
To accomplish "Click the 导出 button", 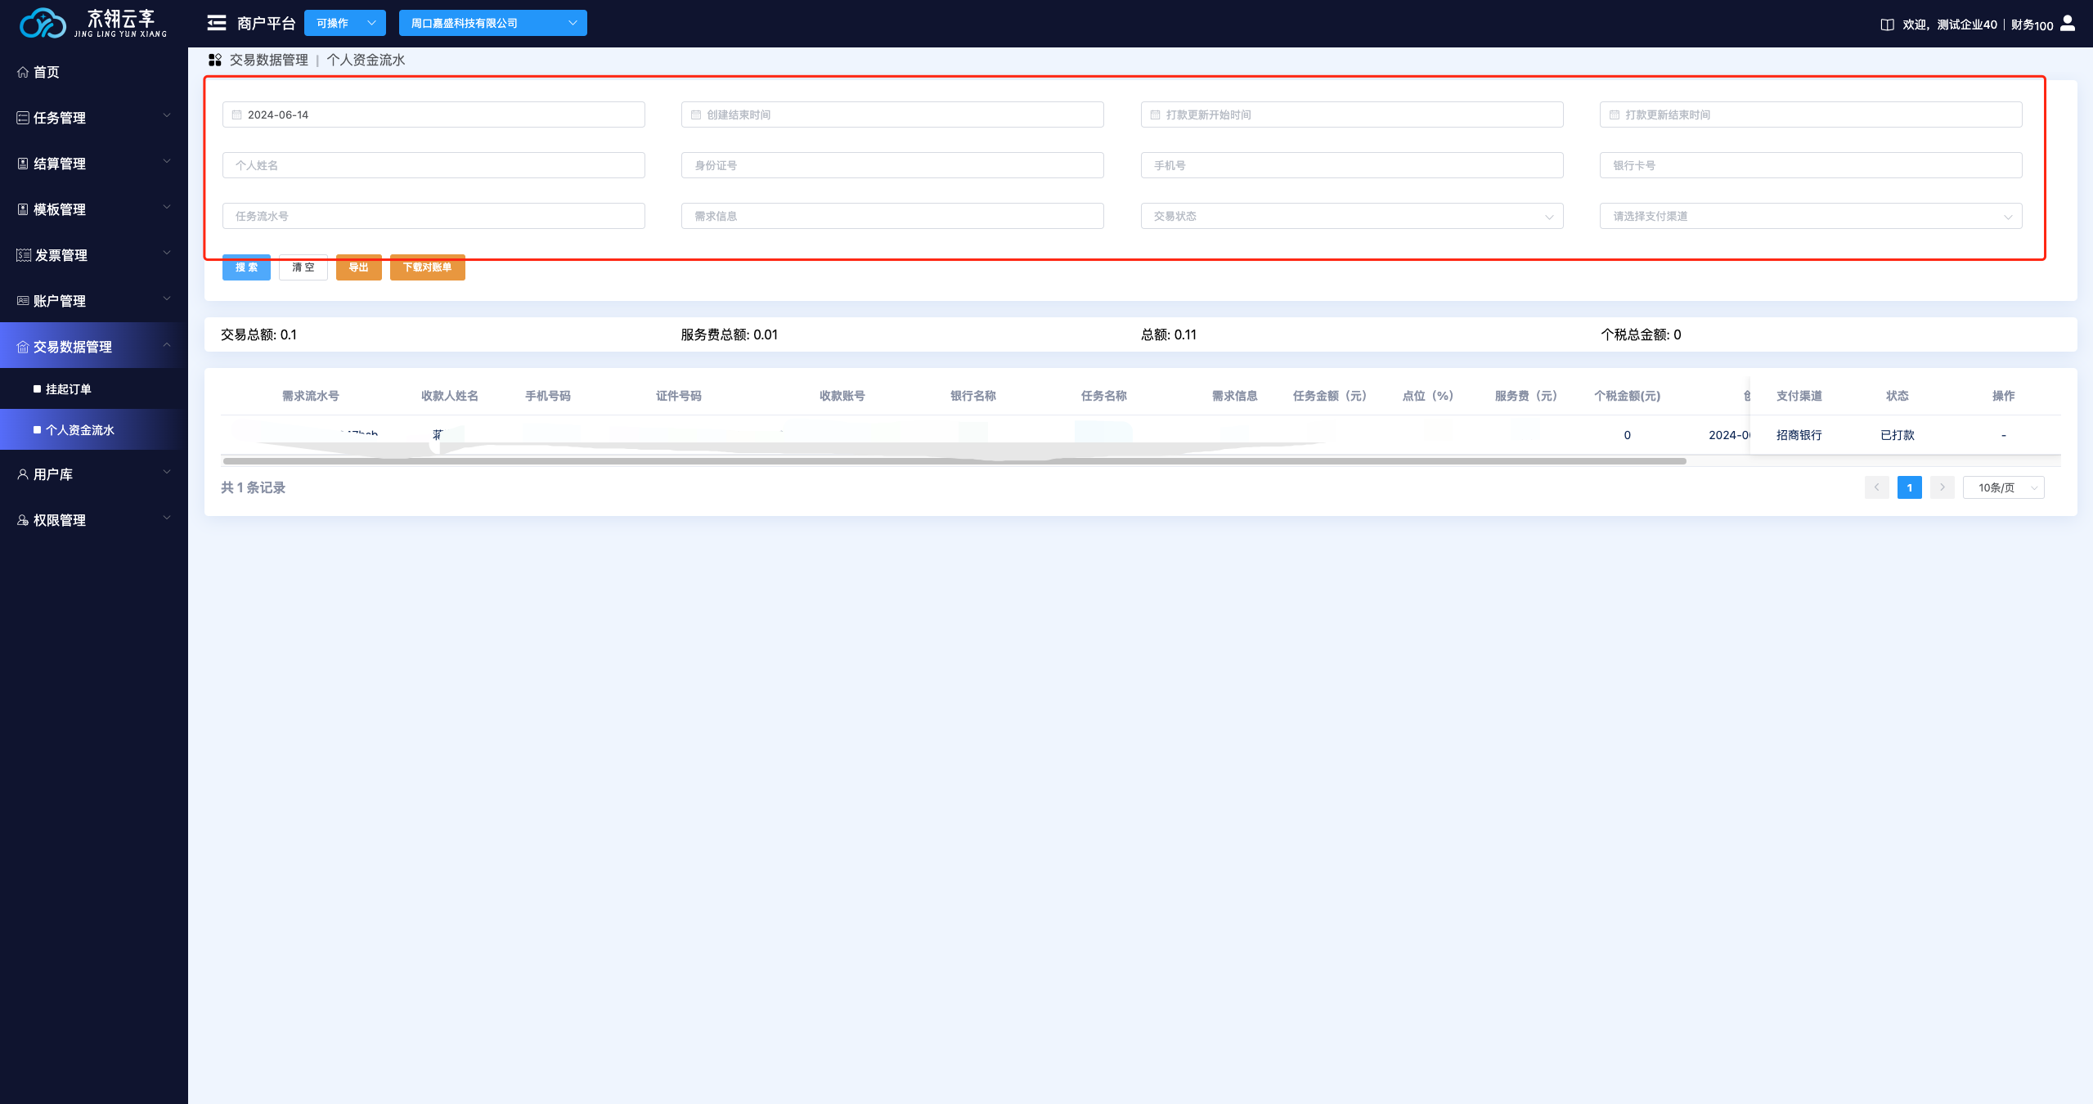I will point(359,267).
